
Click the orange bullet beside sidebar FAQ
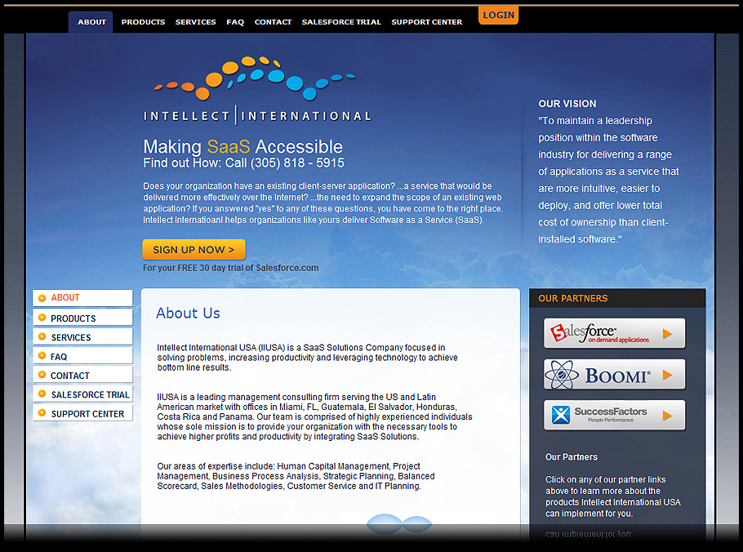[x=42, y=355]
